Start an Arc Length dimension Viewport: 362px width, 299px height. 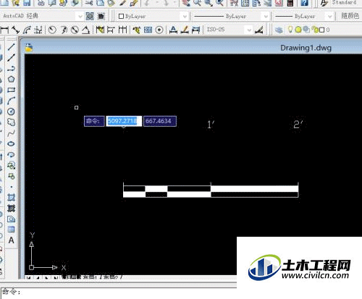coord(27,30)
